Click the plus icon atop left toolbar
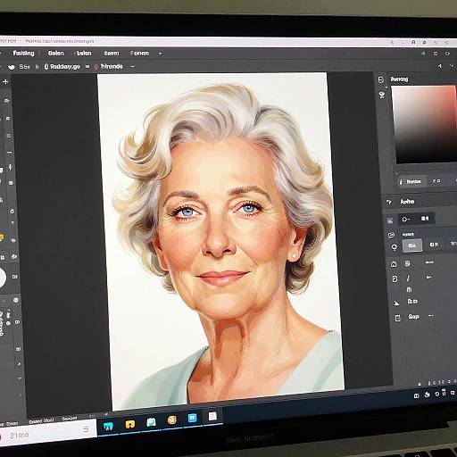Screen dimensions: 457x457 click(5, 81)
